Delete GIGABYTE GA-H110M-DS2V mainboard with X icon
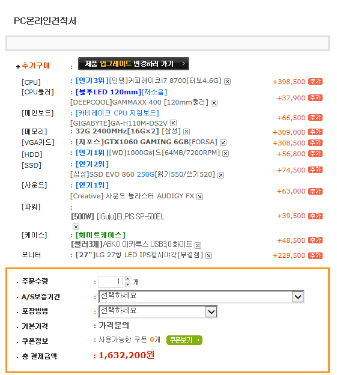Viewport: 337px width, 375px height. coord(173,123)
